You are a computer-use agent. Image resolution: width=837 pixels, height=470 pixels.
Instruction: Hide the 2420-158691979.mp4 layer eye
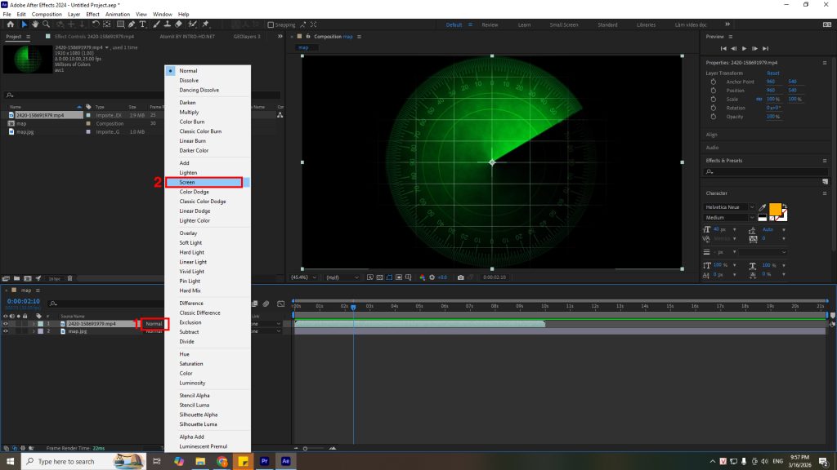coord(5,324)
